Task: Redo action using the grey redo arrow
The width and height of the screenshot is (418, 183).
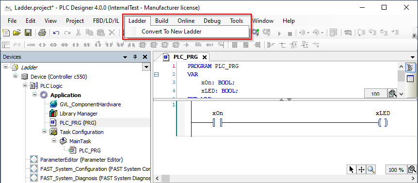Action: pyautogui.click(x=67, y=33)
